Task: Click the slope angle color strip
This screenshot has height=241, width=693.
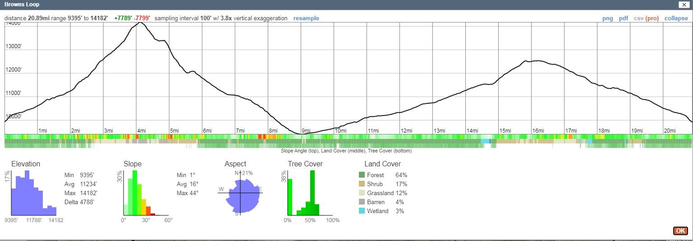Action: point(348,136)
